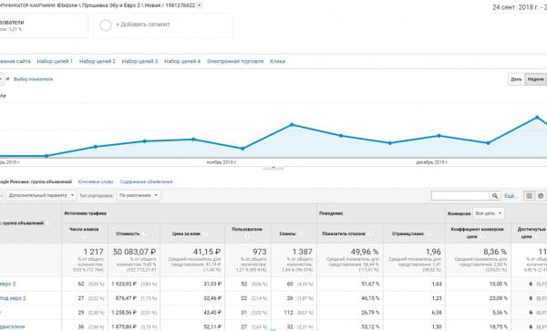Image resolution: width=547 pixels, height=331 pixels.
Task: Sort by 'Цена за клик' column
Action: (186, 233)
